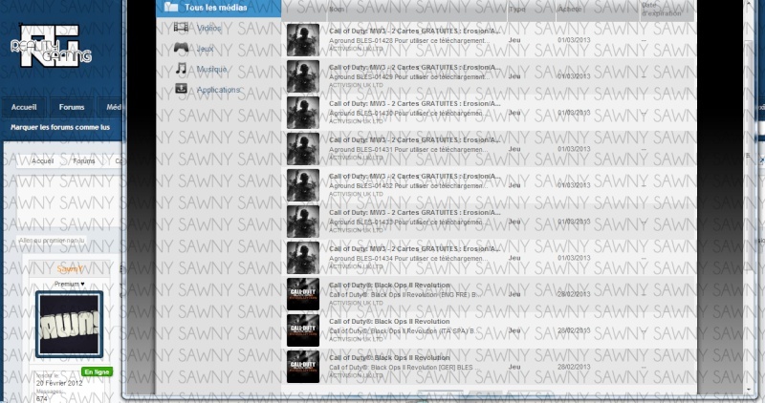Select title text of MW3 row BLES-01431

pyautogui.click(x=415, y=139)
